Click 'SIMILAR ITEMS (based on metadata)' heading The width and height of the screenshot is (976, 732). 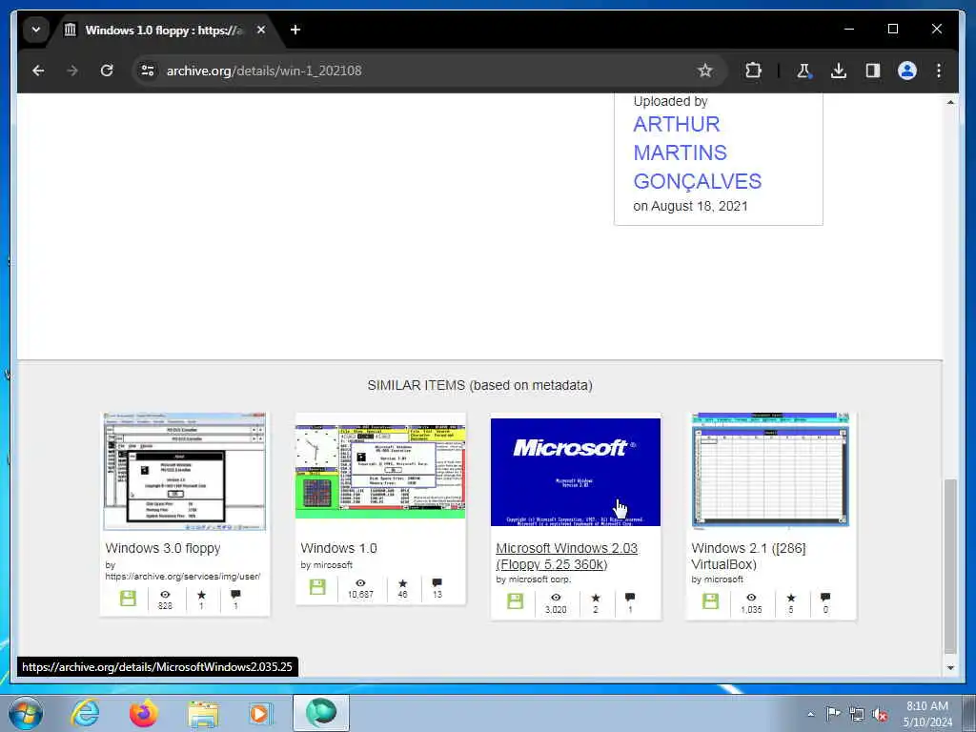[480, 385]
